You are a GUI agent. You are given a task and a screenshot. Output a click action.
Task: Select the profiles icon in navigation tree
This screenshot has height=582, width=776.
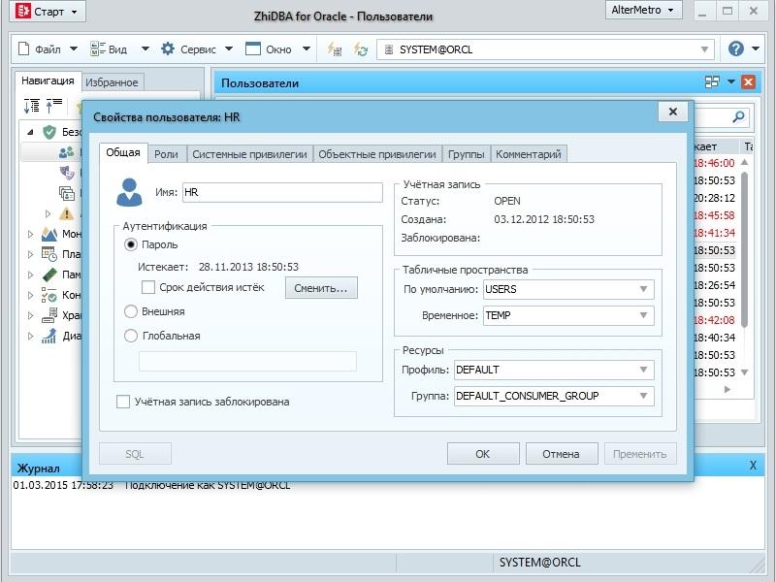point(67,193)
